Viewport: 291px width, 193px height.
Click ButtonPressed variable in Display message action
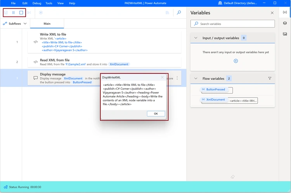[x=82, y=82]
